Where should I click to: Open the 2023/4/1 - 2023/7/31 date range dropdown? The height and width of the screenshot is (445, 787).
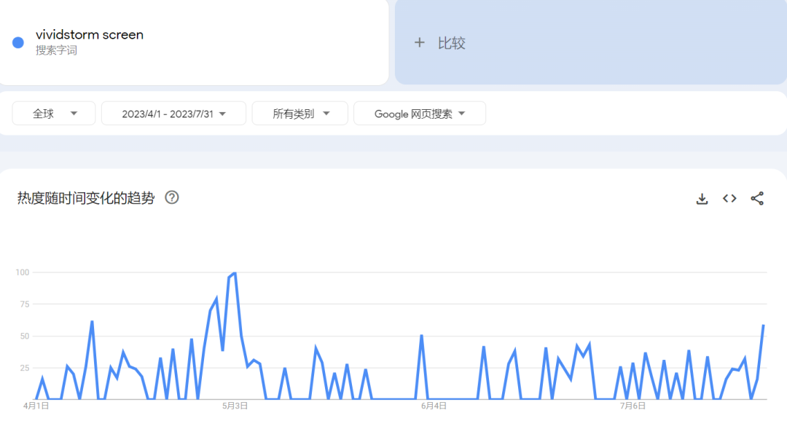(x=173, y=114)
